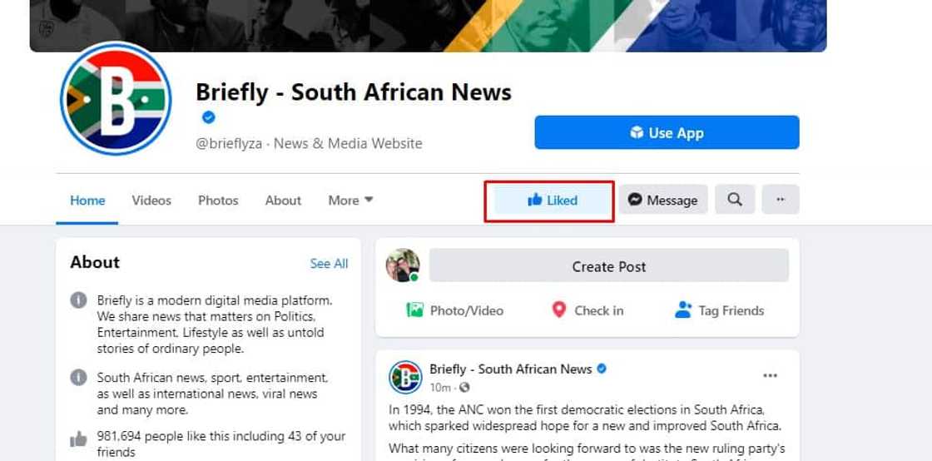Click the Check in location pin
This screenshot has width=932, height=461.
click(x=559, y=310)
